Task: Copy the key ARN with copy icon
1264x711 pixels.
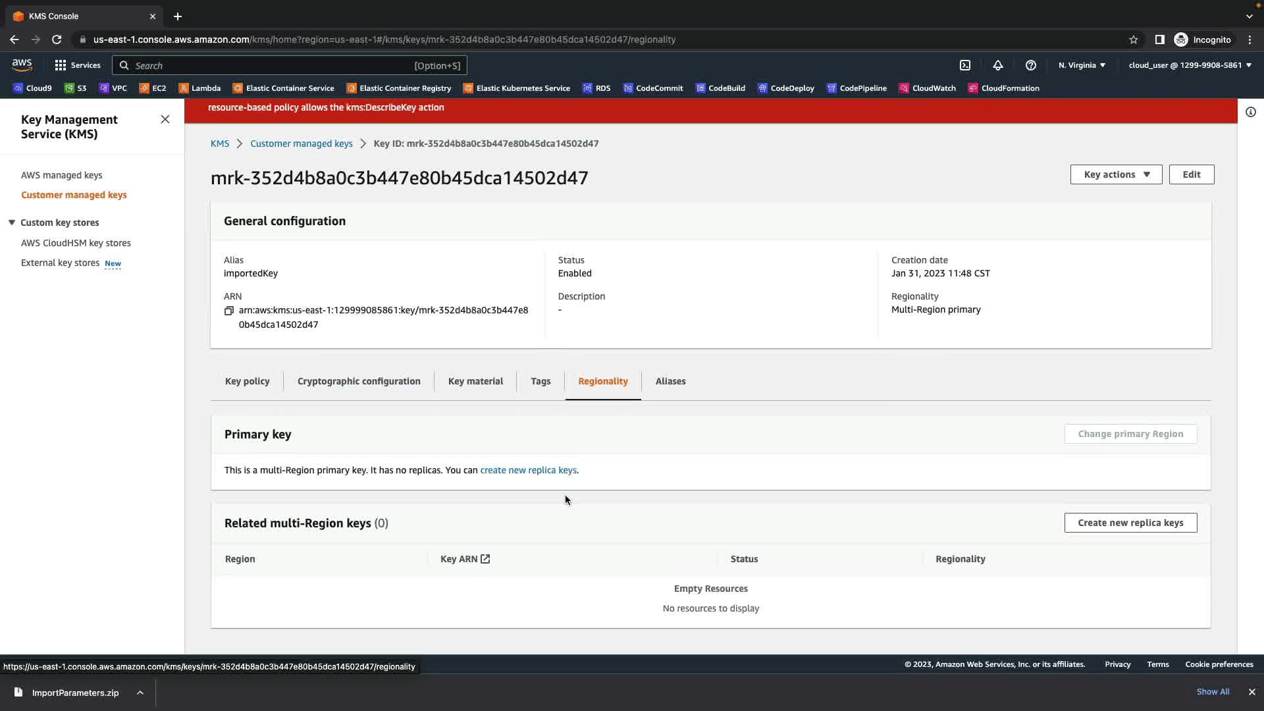Action: pos(229,311)
